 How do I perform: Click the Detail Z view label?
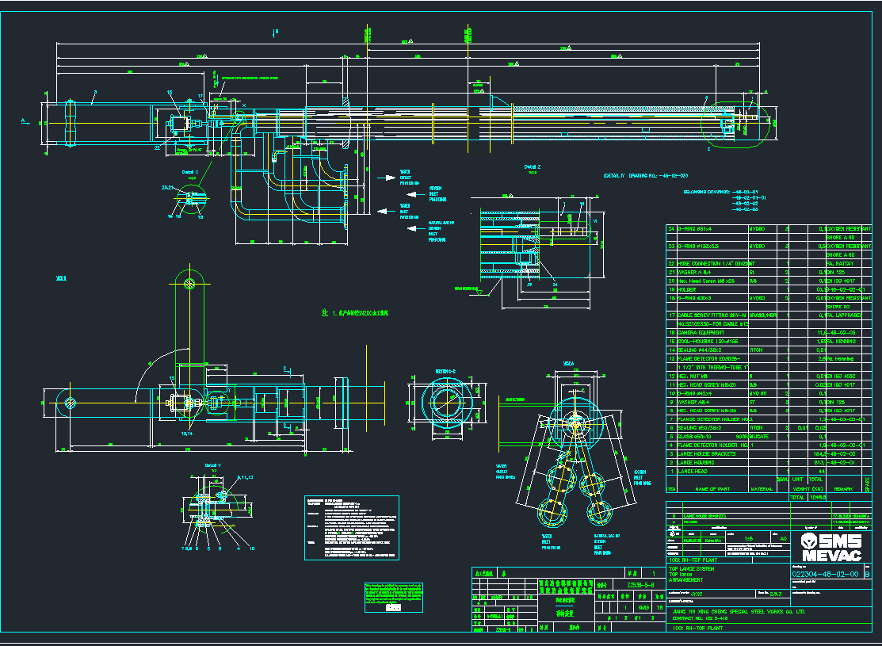[x=533, y=166]
